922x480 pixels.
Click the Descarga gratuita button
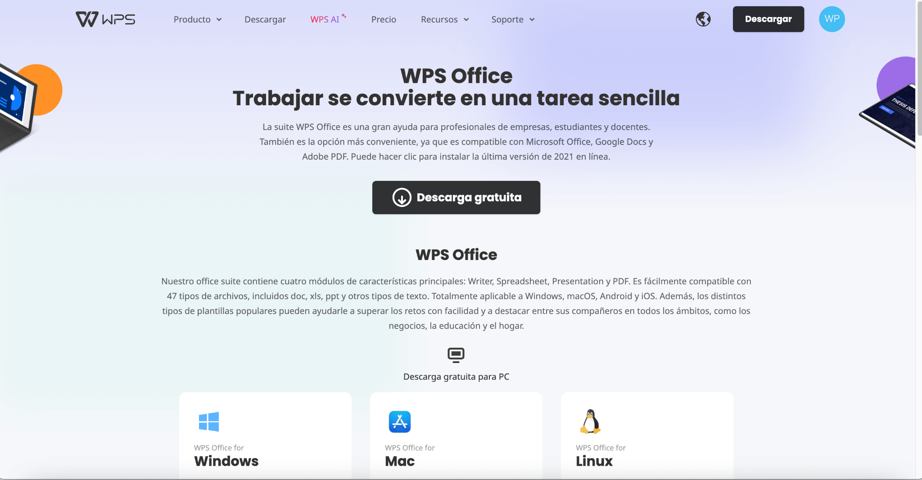click(456, 197)
